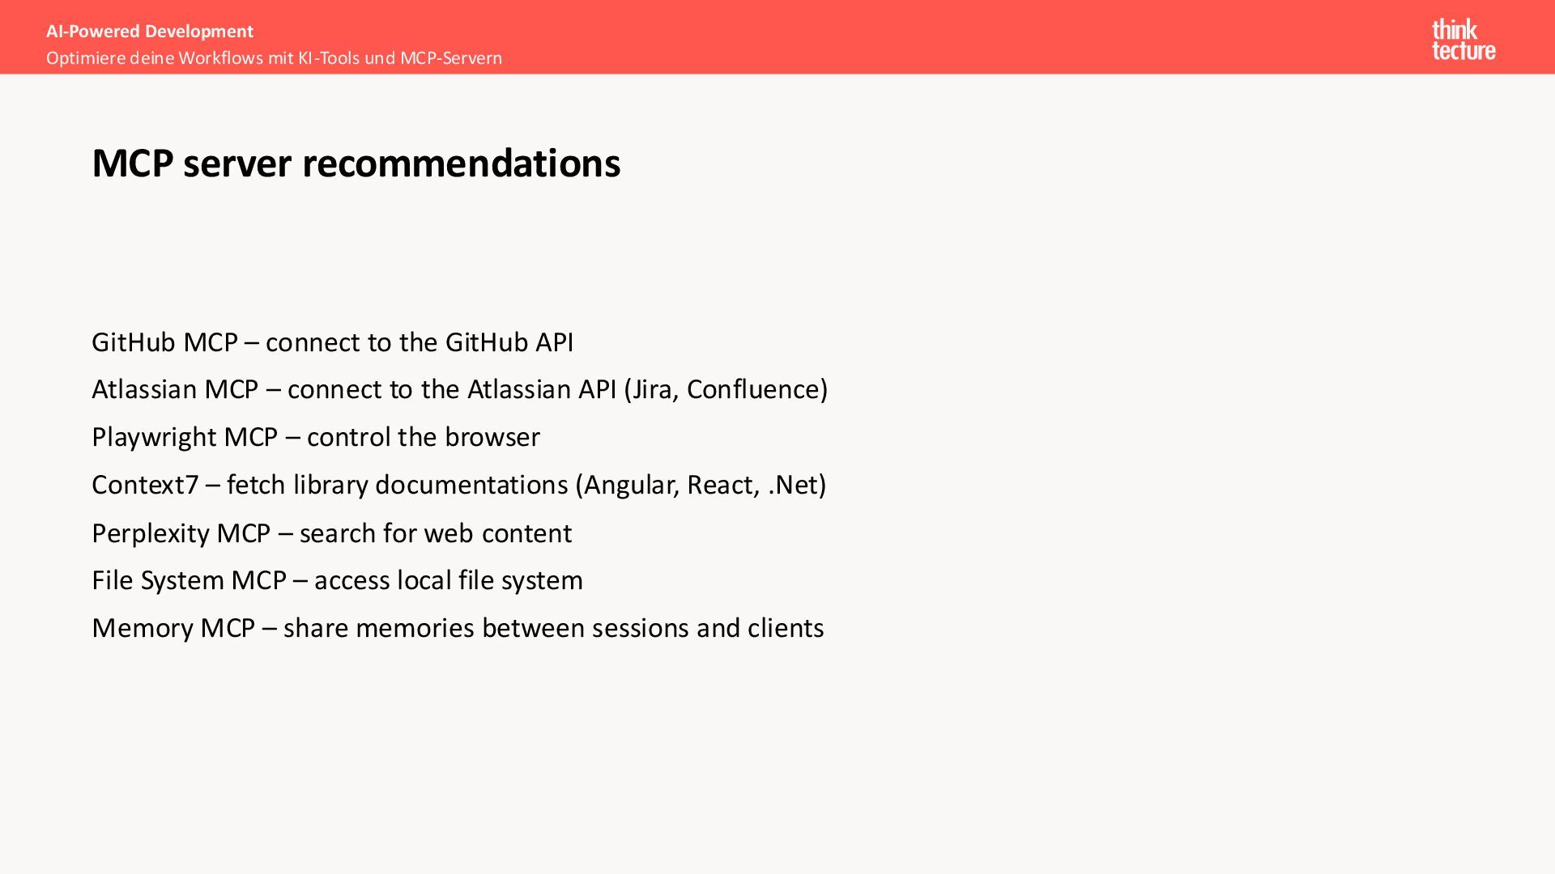Screen dimensions: 1555x874
Task: Click the 'Context7' documentation line
Action: coord(459,485)
